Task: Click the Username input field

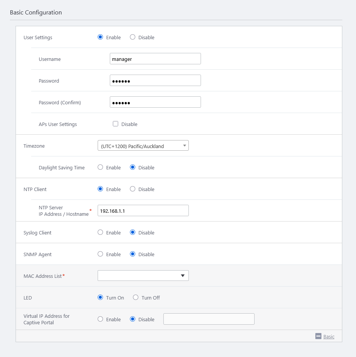Action: [x=155, y=59]
